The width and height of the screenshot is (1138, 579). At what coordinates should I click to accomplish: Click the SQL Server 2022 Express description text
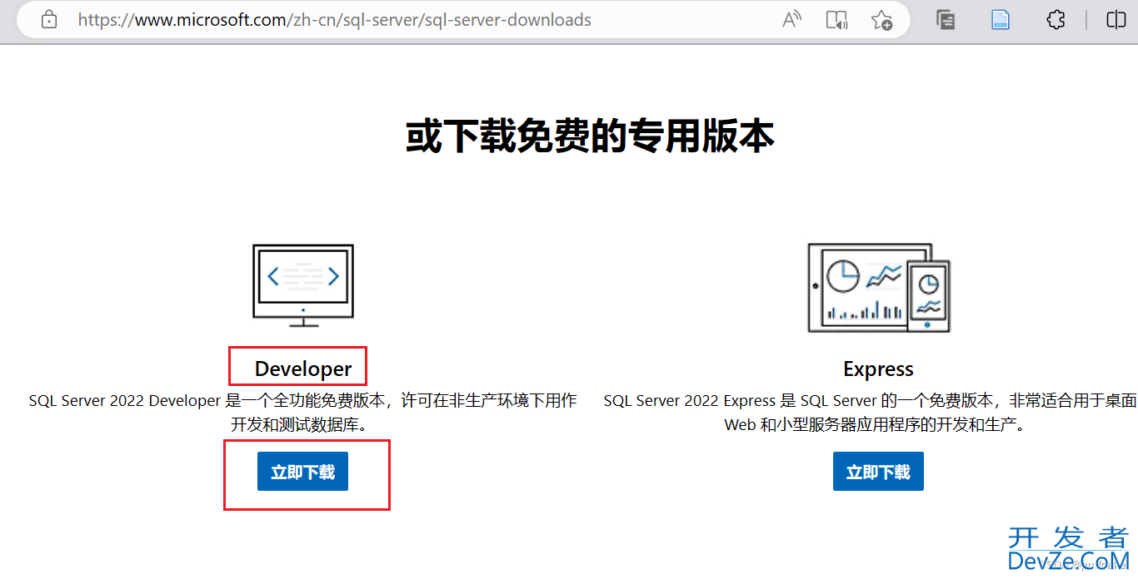coord(871,413)
